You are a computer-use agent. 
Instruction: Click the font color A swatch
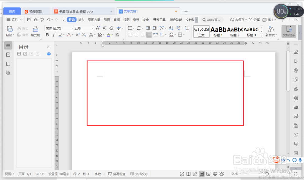[x=109, y=35]
